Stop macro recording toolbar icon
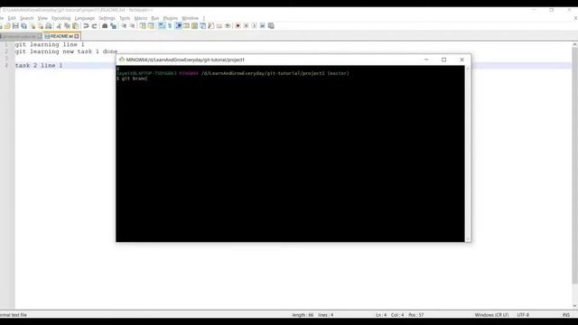The height and width of the screenshot is (325, 578). (x=246, y=26)
